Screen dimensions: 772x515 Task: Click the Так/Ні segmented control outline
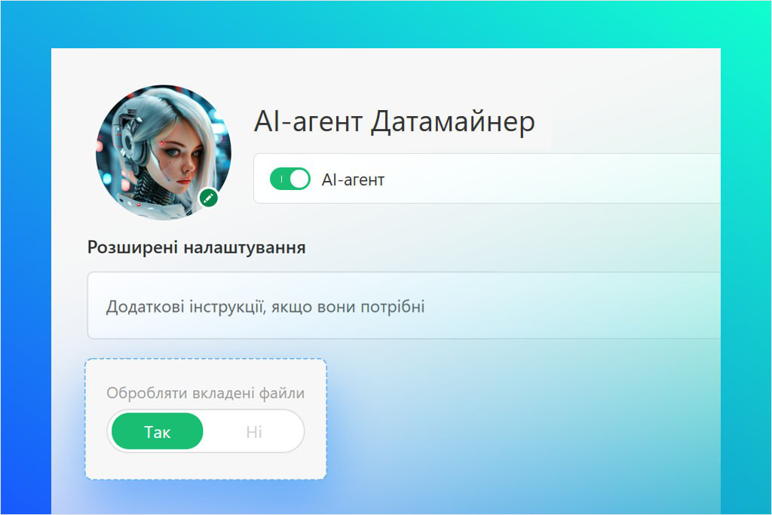click(206, 431)
